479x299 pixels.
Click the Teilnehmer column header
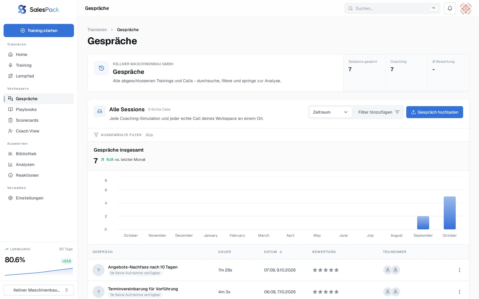[x=394, y=252]
